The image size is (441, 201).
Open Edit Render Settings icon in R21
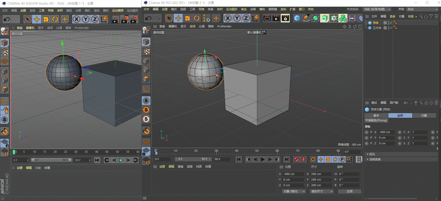(285, 18)
